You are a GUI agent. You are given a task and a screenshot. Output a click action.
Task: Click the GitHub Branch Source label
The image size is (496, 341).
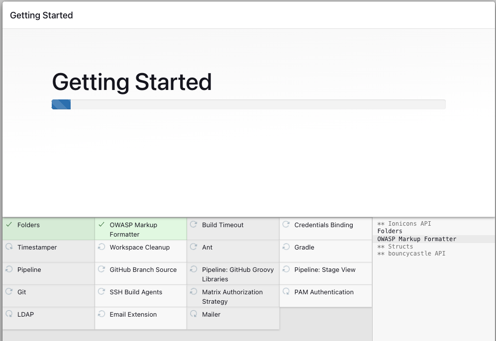143,270
